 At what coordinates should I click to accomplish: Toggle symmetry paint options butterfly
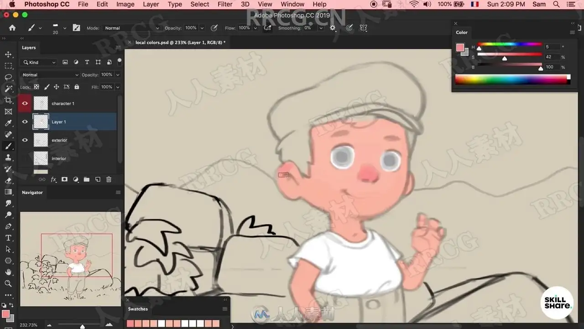[x=364, y=28]
